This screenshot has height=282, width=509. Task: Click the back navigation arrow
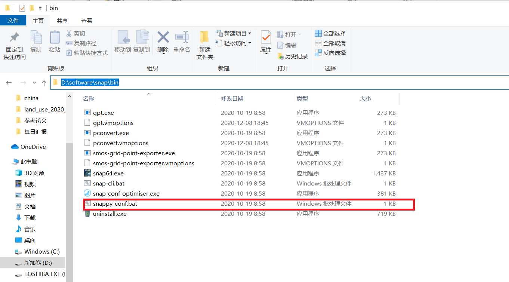coord(9,83)
